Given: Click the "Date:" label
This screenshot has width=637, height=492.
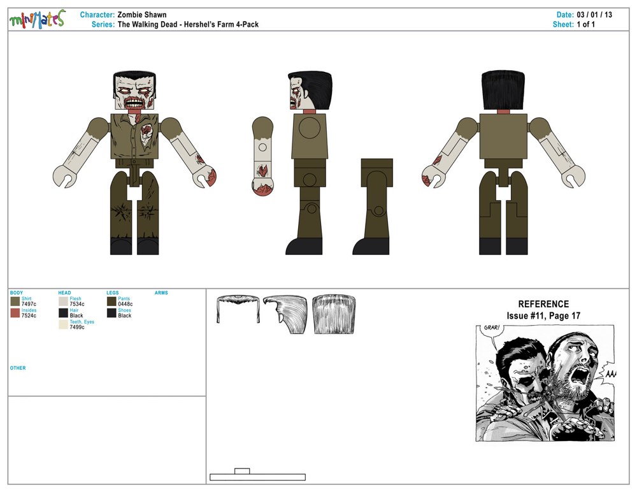Looking at the screenshot, I should [x=565, y=15].
